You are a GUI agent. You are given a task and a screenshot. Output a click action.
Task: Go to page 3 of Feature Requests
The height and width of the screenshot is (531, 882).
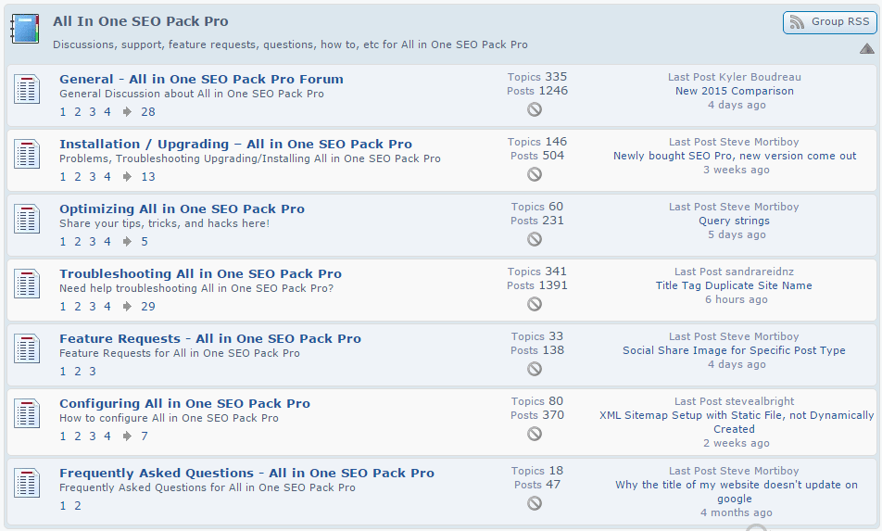pos(93,372)
